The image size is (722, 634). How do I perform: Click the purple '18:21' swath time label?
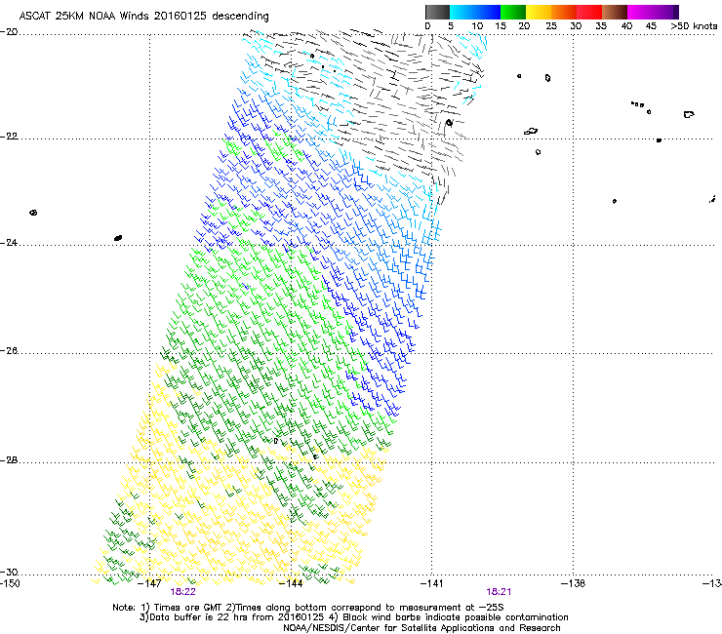click(499, 592)
